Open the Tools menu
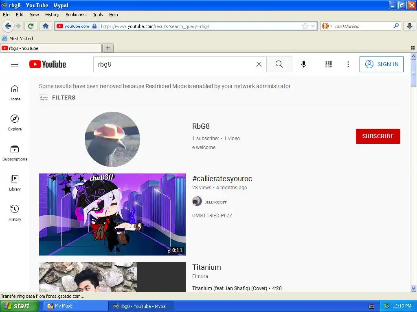The height and width of the screenshot is (312, 417). click(98, 15)
